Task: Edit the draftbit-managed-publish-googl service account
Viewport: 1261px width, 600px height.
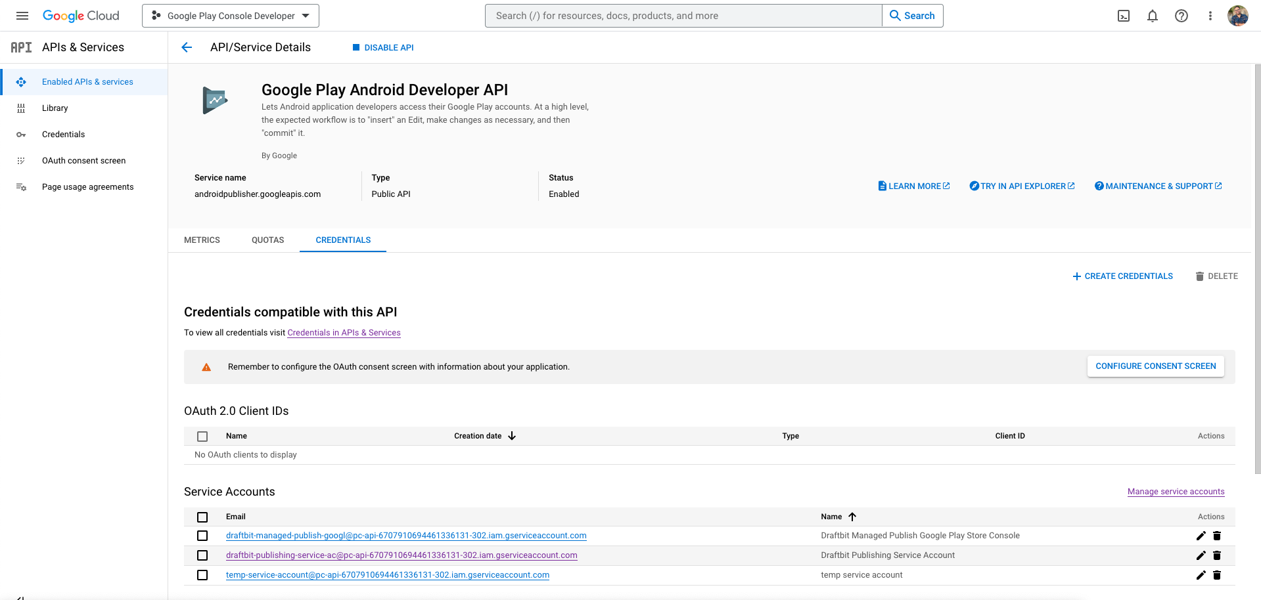Action: click(x=1201, y=536)
